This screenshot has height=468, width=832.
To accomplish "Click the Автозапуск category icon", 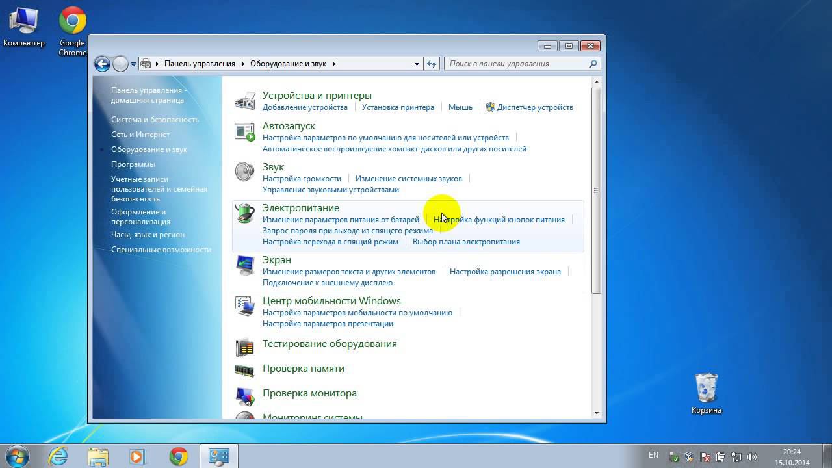I will coord(245,131).
